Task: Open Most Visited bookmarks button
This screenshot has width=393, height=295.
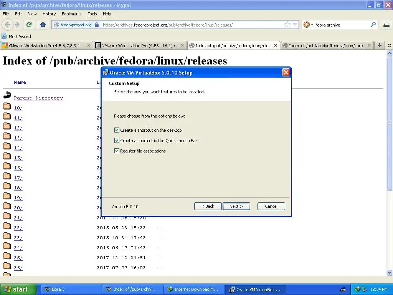Action: (16, 36)
